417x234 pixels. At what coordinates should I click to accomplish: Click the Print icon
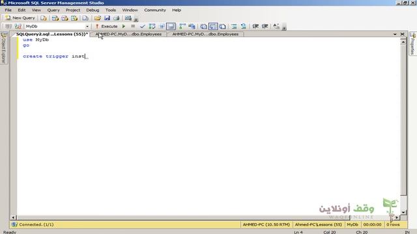coord(116,18)
